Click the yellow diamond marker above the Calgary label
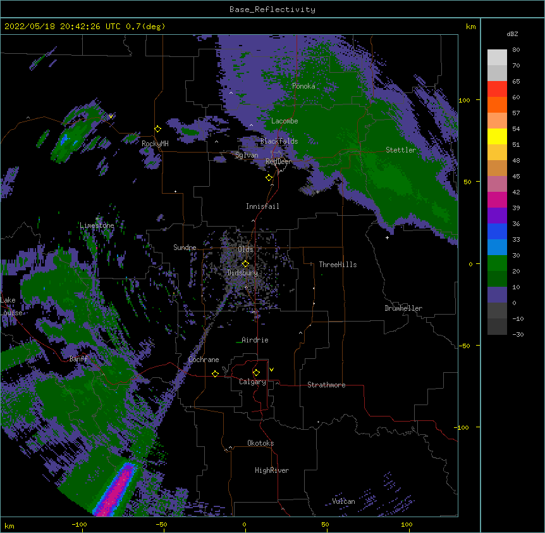Image resolution: width=545 pixels, height=533 pixels. tap(256, 373)
